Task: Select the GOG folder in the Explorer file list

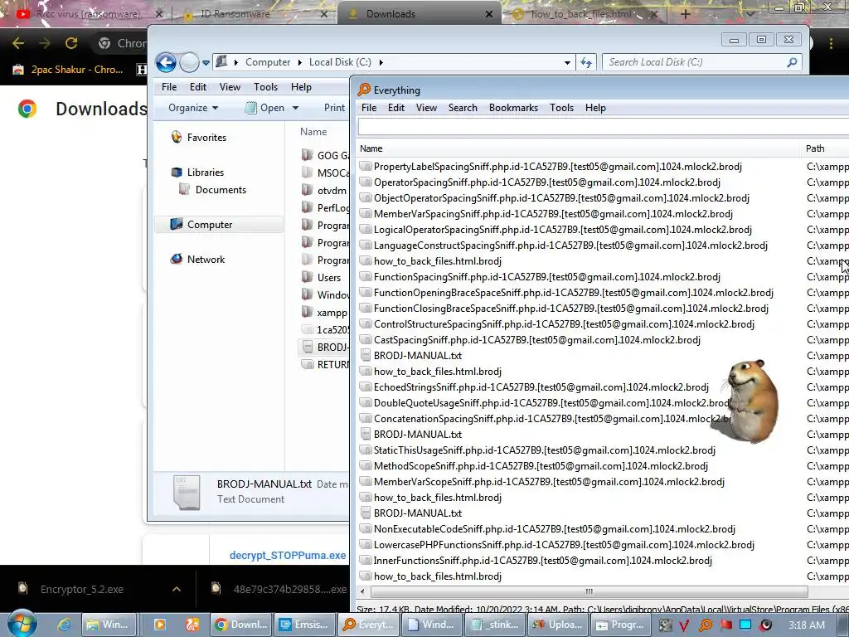Action: click(x=325, y=155)
